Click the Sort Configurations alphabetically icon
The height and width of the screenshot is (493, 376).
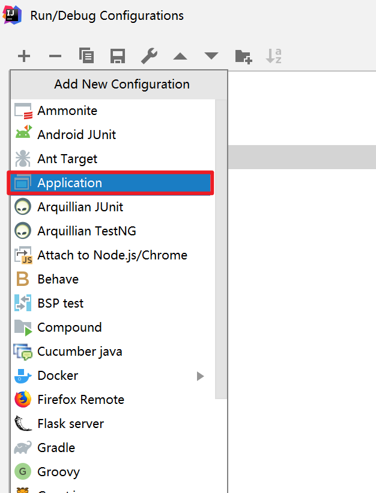274,57
